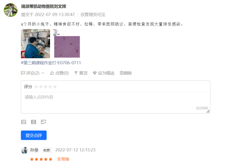Click the 评论(2) comment bubble icon
Image resolution: width=231 pixels, height=164 pixels.
(23, 73)
